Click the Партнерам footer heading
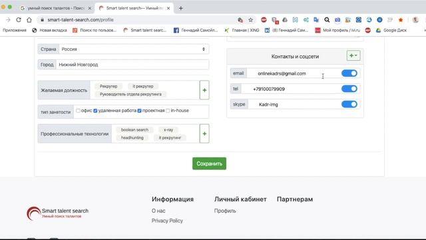The width and height of the screenshot is (426, 240). 295,199
